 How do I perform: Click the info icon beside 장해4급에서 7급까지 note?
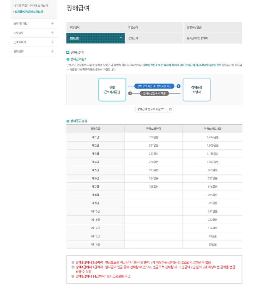(x=73, y=267)
